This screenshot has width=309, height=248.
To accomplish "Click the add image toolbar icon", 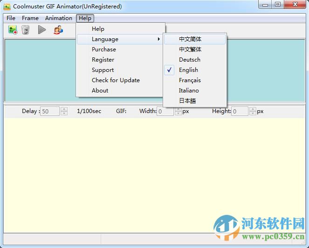I will [x=13, y=30].
